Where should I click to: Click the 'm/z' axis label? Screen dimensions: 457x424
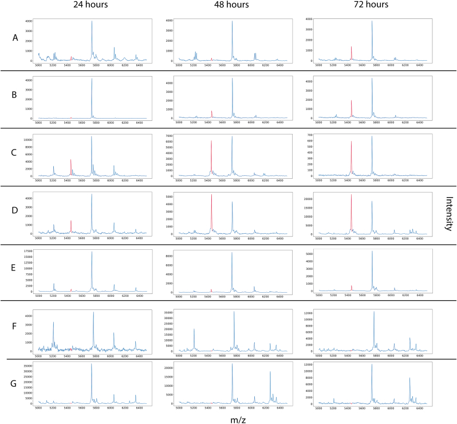pos(238,419)
